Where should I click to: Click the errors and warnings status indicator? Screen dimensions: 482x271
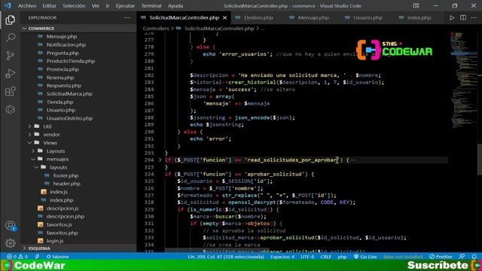(x=17, y=257)
